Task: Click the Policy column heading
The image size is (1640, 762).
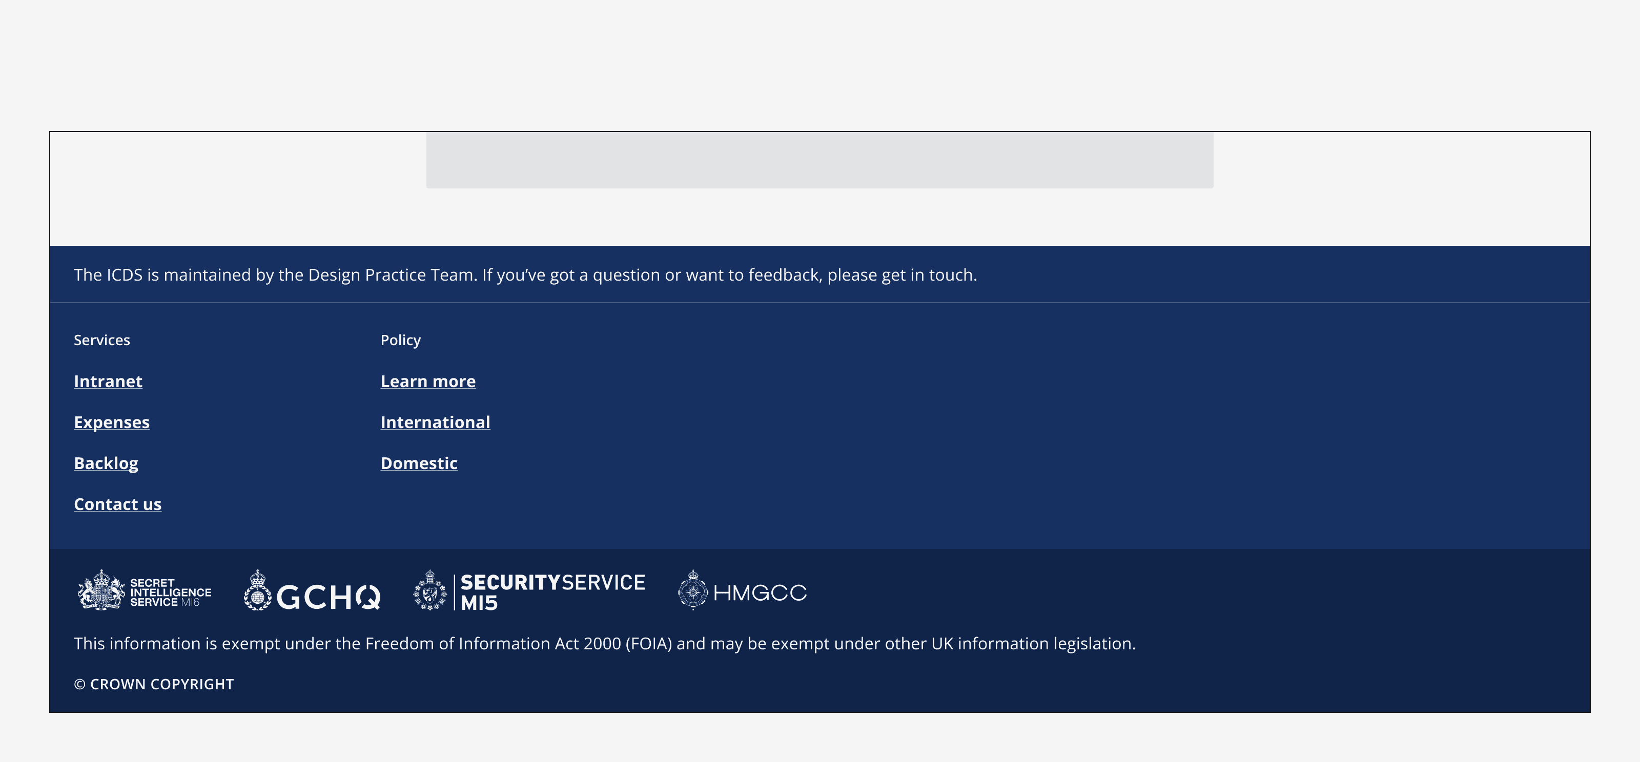Action: 400,340
